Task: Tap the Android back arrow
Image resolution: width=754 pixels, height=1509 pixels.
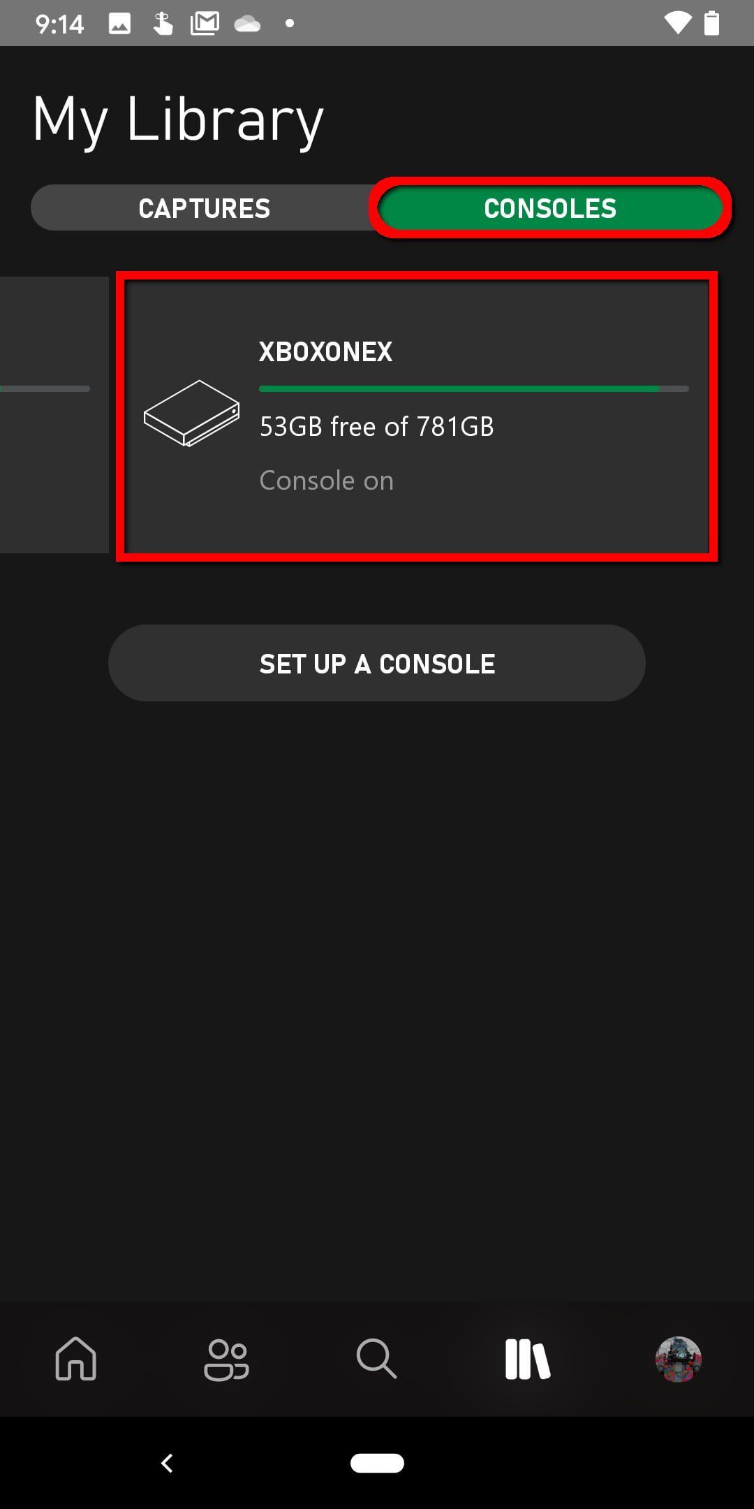Action: 167,1463
